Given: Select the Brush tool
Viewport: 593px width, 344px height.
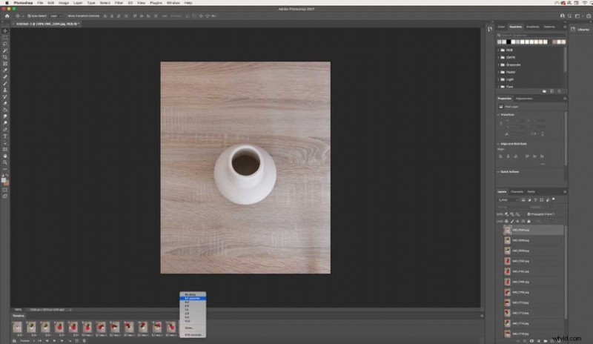Looking at the screenshot, I should [x=5, y=84].
